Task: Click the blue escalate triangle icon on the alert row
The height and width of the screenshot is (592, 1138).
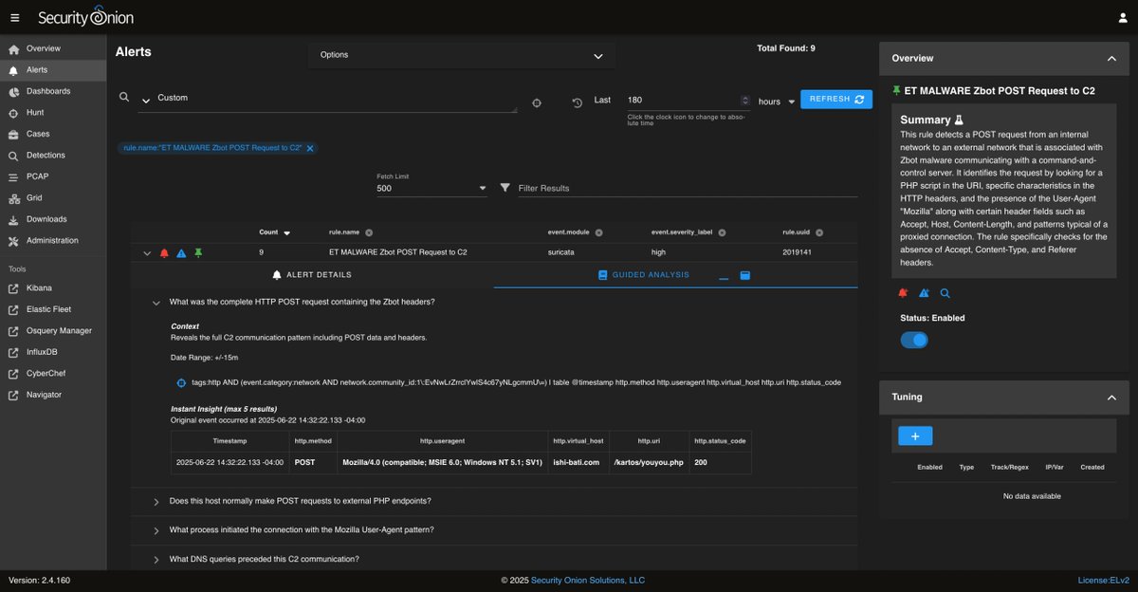Action: (x=181, y=252)
